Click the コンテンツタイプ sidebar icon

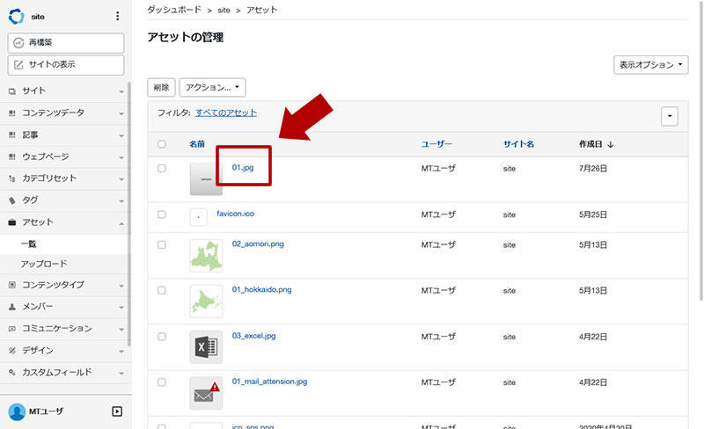click(x=12, y=285)
